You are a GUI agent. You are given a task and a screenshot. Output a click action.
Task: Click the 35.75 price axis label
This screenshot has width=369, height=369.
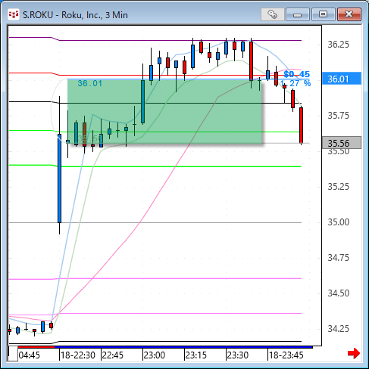pyautogui.click(x=338, y=116)
